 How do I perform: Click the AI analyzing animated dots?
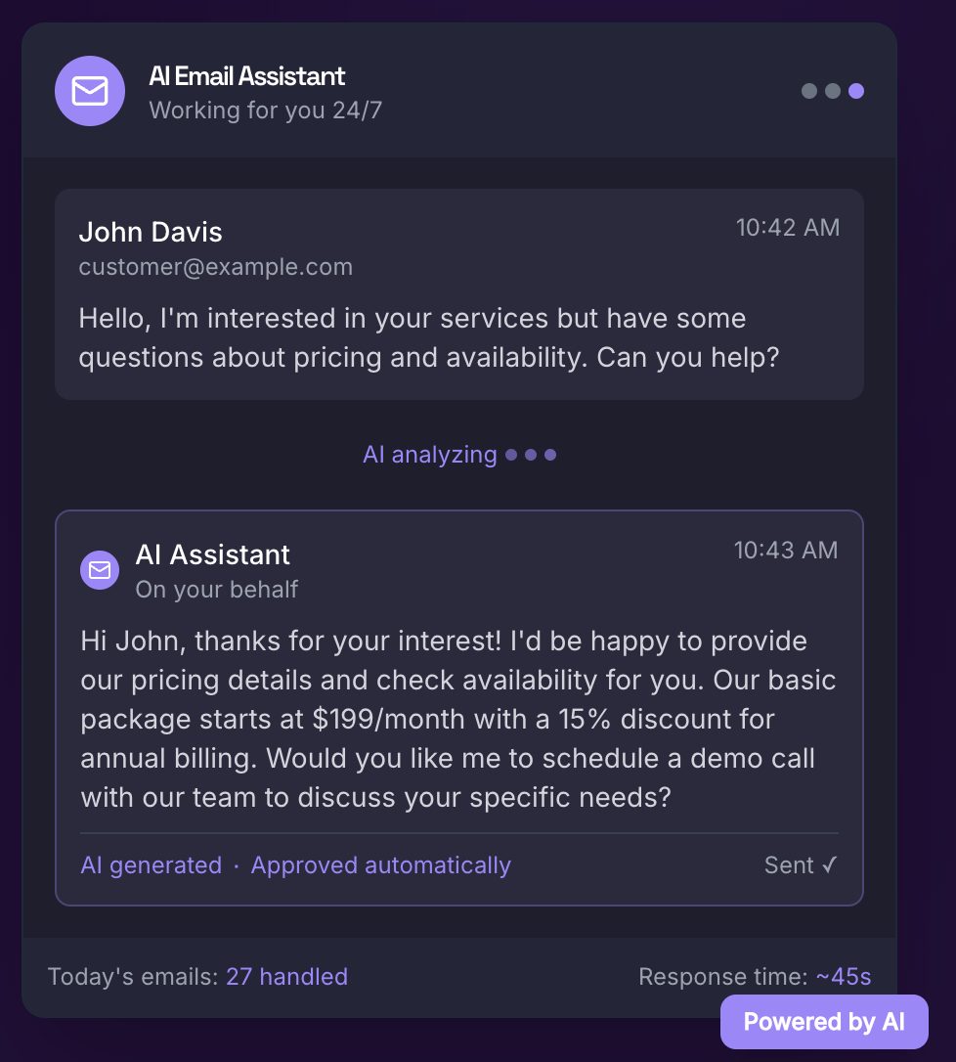pyautogui.click(x=531, y=455)
